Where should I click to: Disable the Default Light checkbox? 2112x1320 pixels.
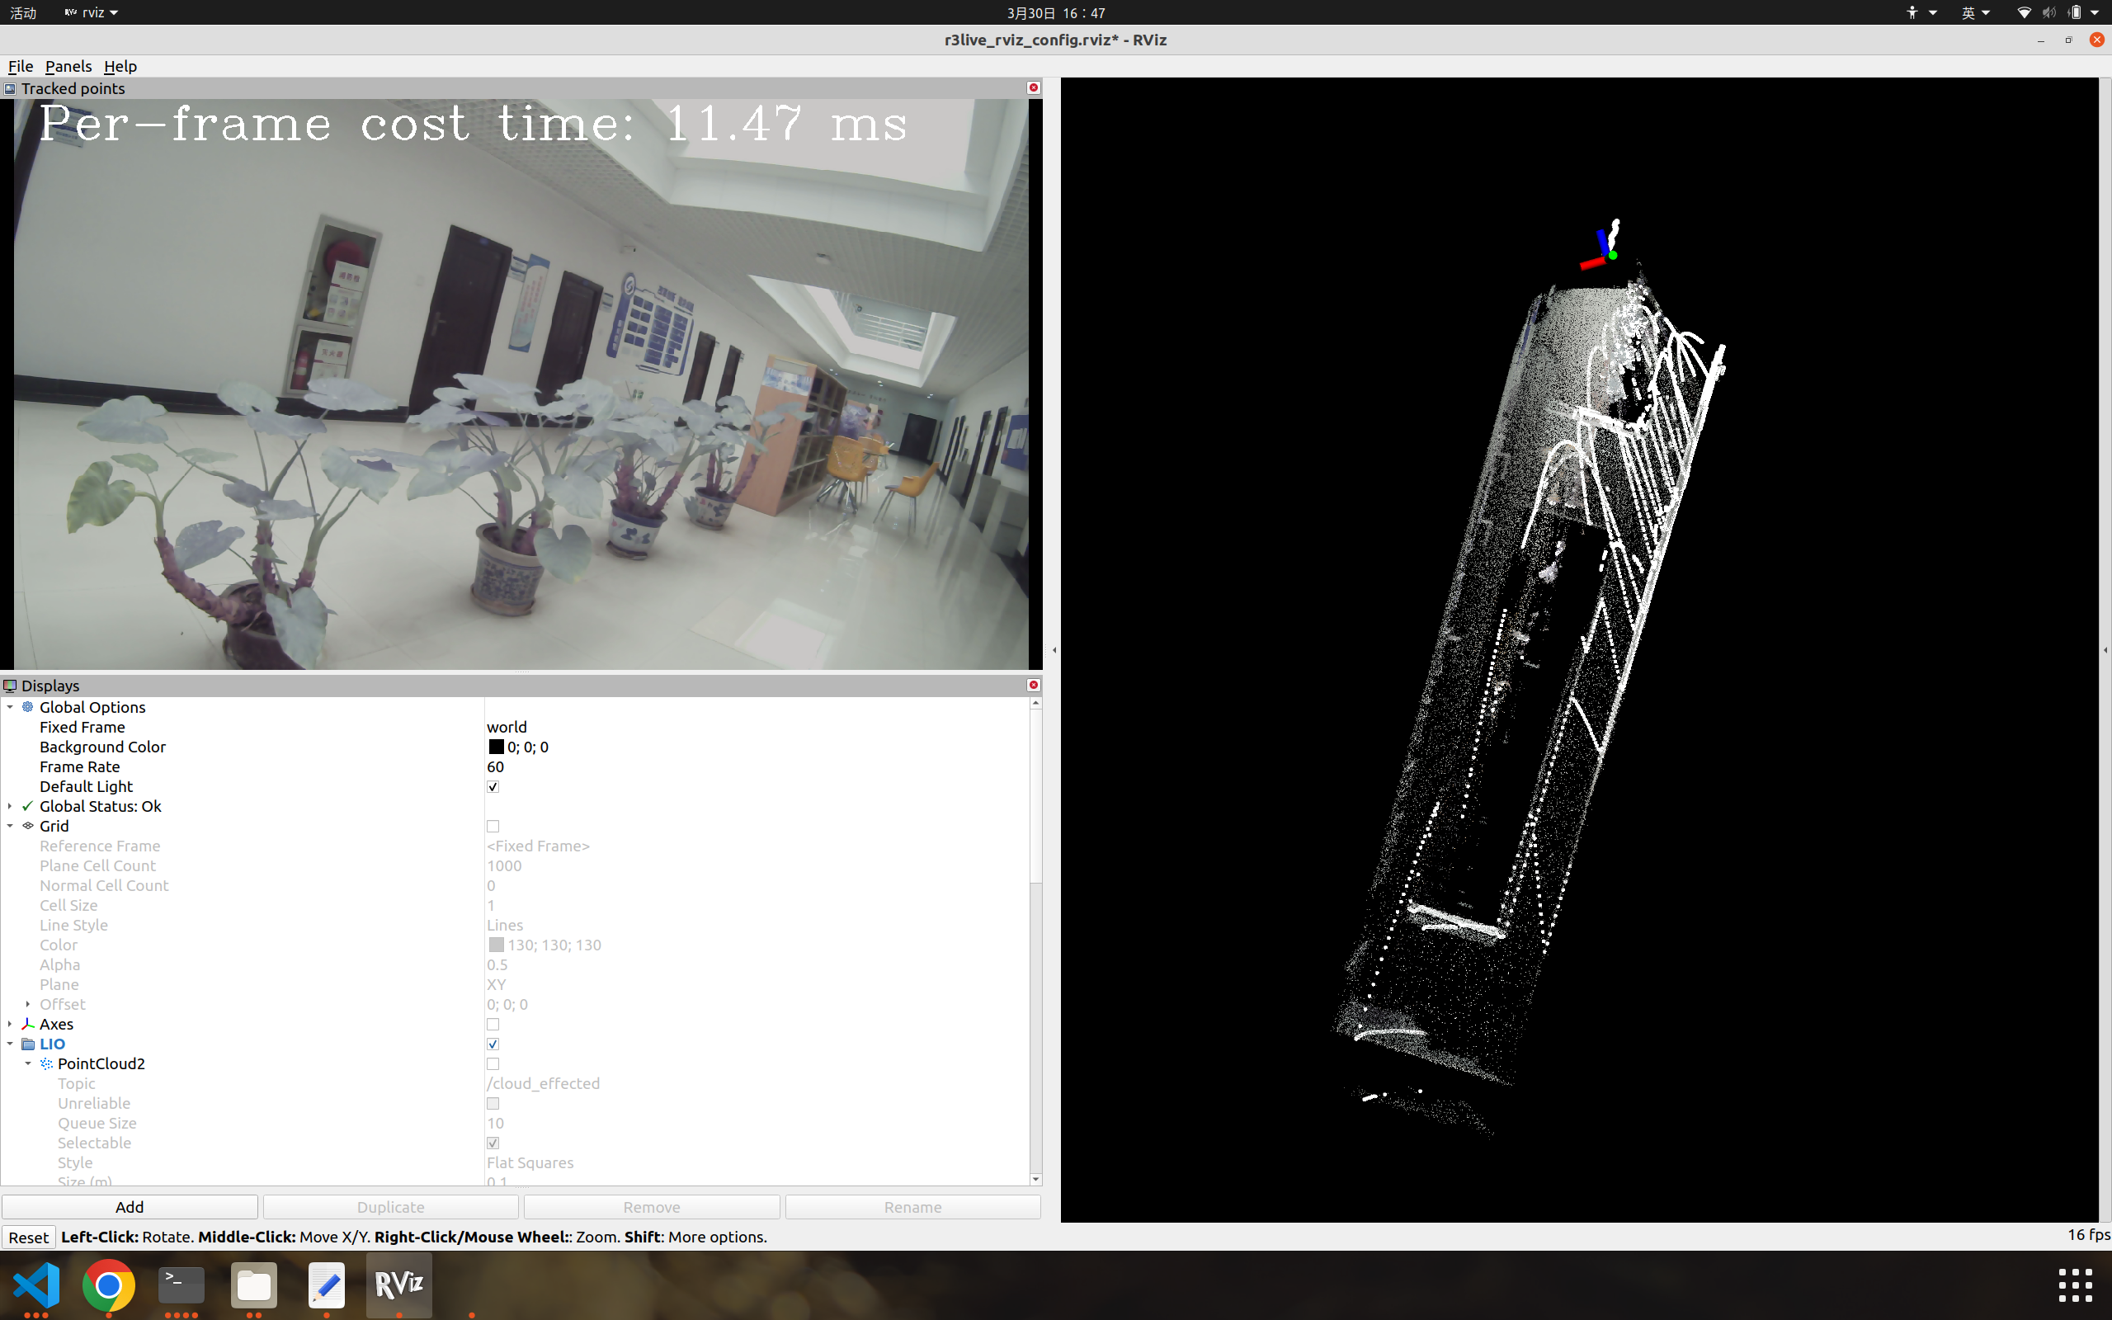494,785
